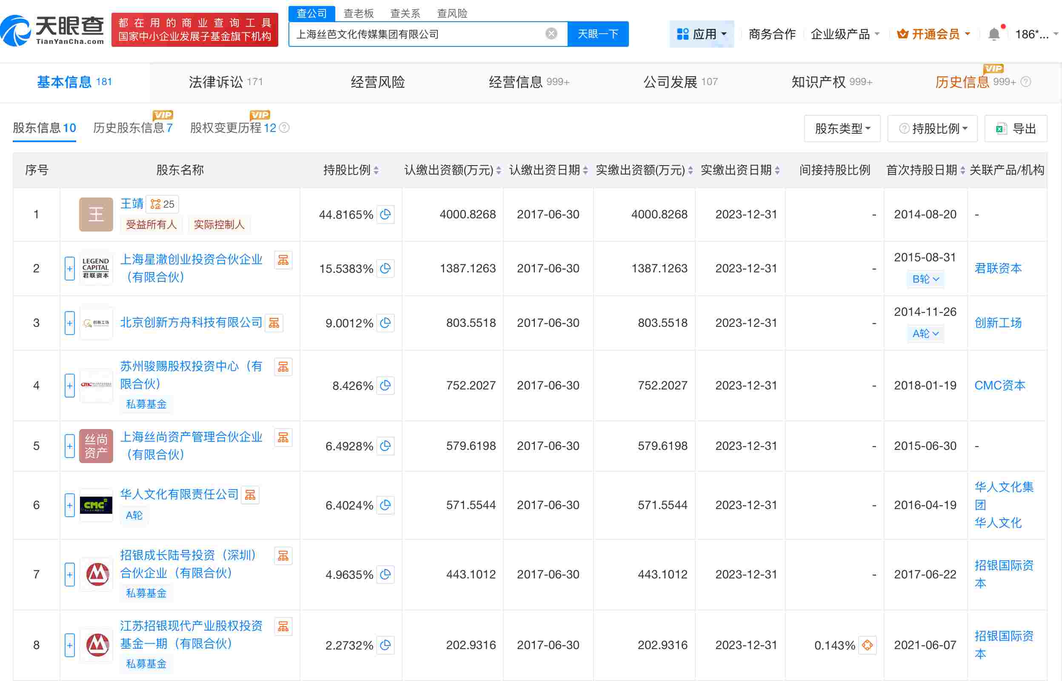Clear the search box with the × icon
This screenshot has width=1062, height=681.
(550, 34)
